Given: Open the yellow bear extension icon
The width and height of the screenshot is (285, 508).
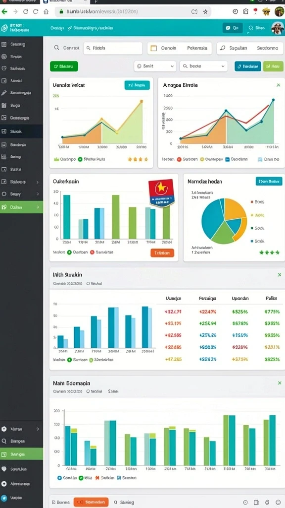Looking at the screenshot, I should point(266,12).
